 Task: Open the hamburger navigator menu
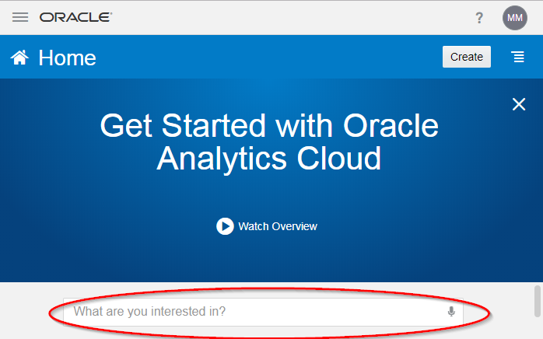click(20, 17)
